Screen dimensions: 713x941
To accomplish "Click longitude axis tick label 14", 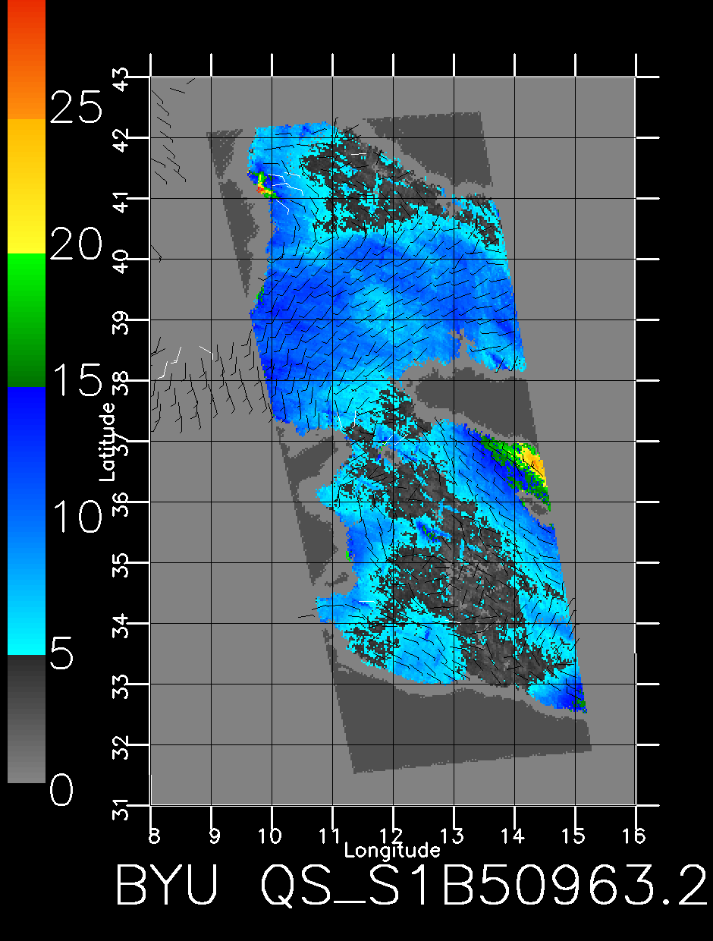I will click(514, 836).
